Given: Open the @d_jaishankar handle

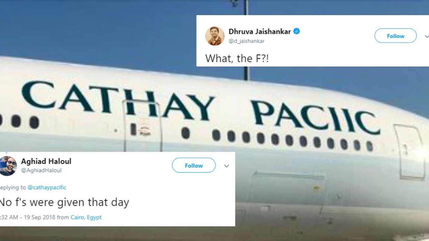Looking at the screenshot, I should [246, 41].
